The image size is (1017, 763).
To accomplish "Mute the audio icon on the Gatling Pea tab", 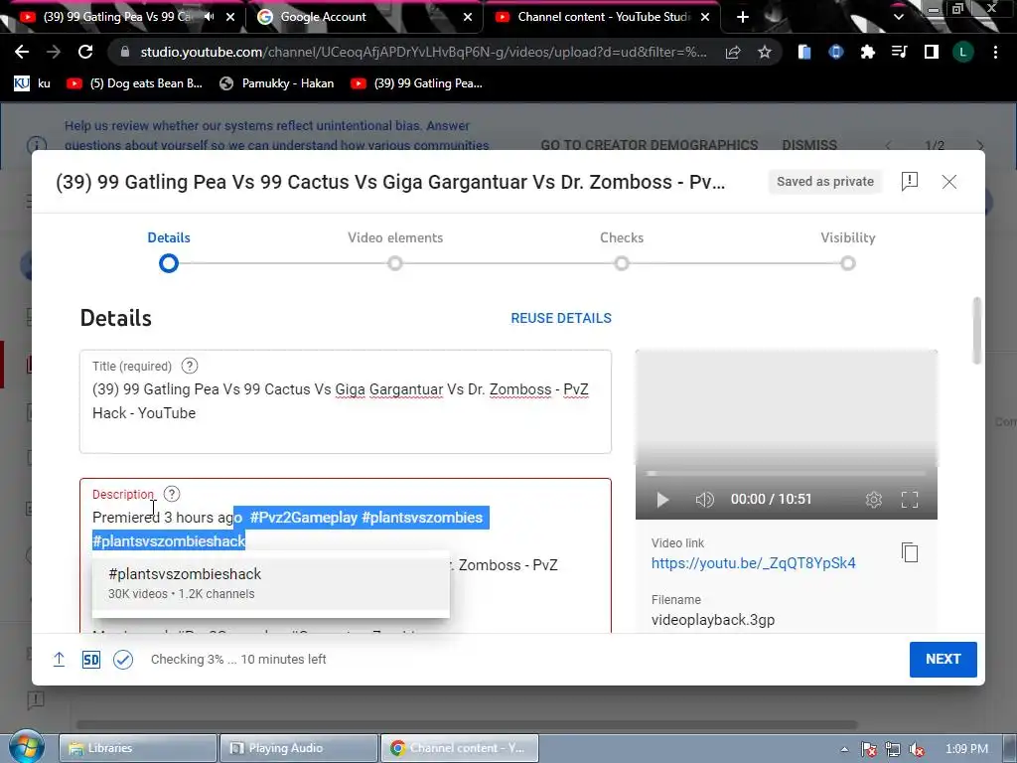I will pos(209,17).
